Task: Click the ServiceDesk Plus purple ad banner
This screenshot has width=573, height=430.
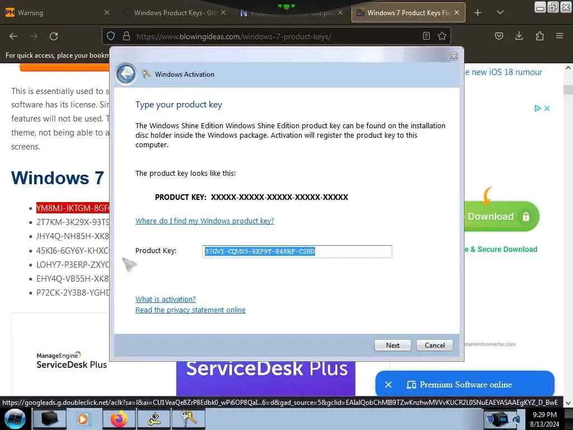Action: [x=266, y=378]
